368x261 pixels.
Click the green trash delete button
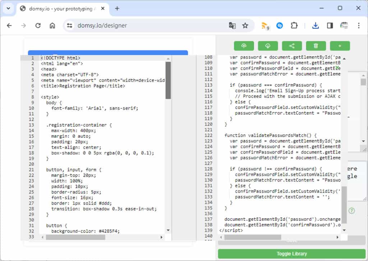point(316,46)
